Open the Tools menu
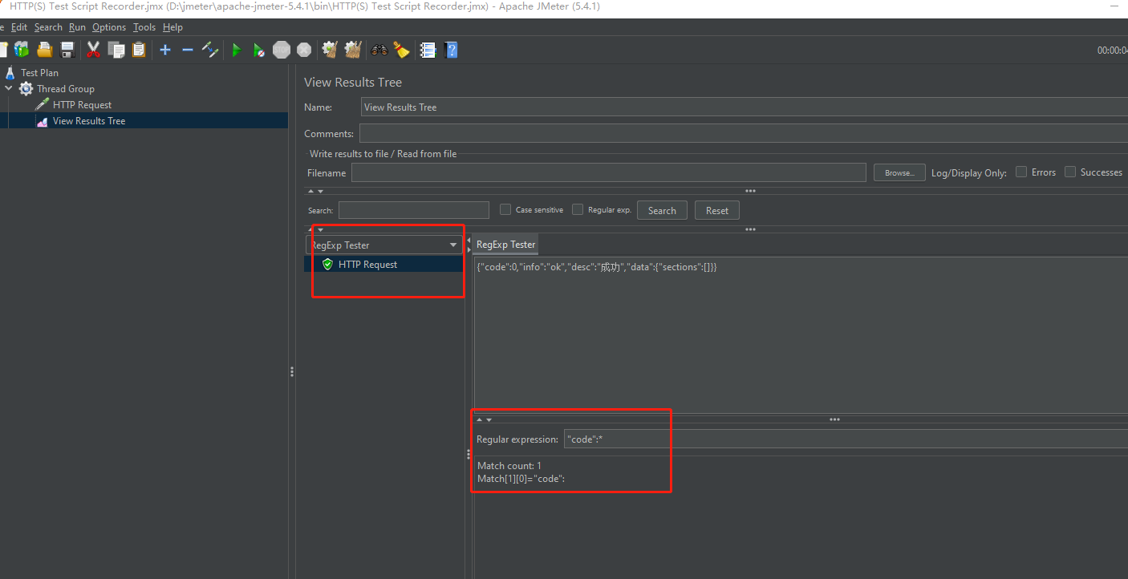The image size is (1128, 579). [144, 27]
